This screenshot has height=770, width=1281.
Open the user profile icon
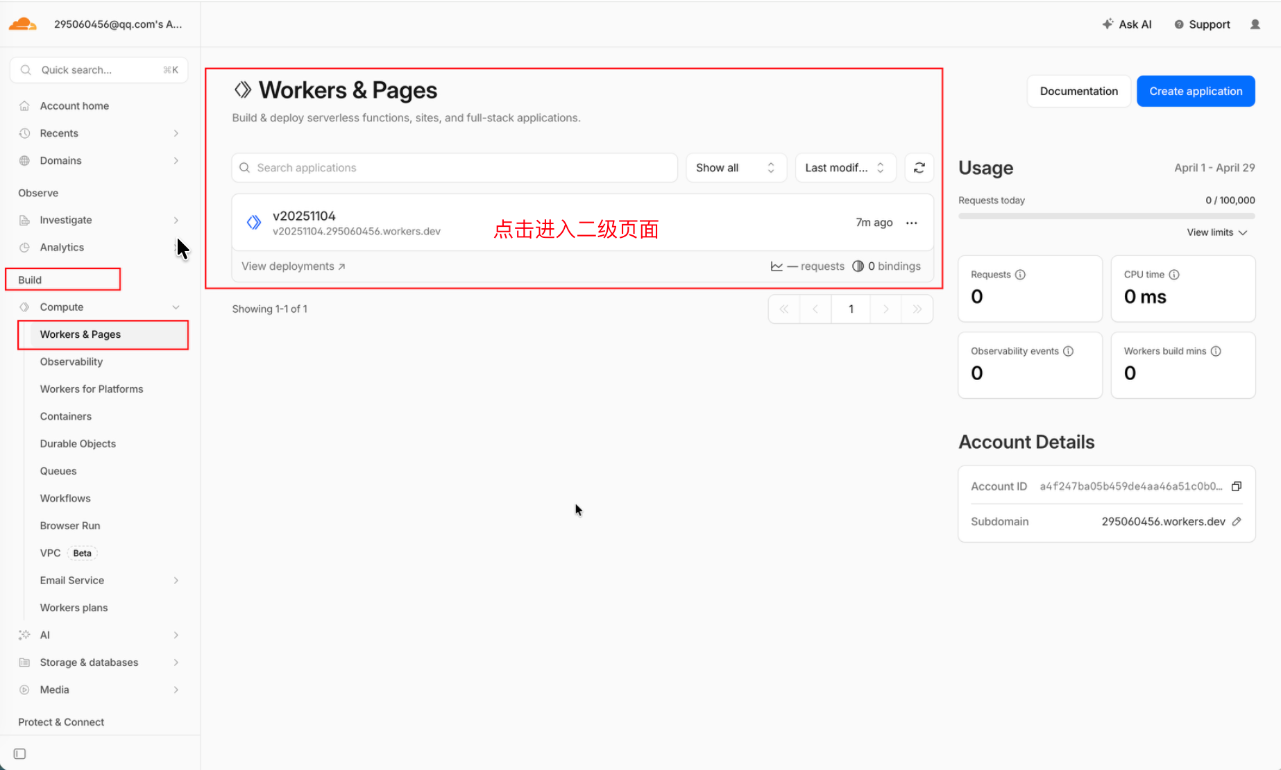point(1255,24)
